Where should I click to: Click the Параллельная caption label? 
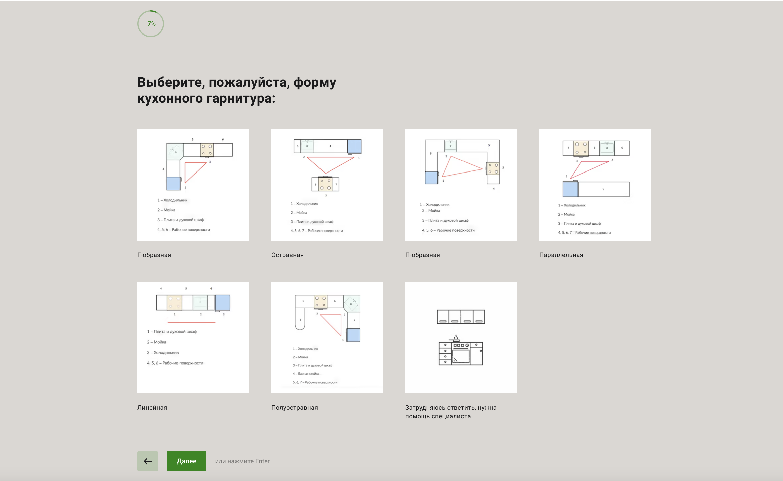[561, 255]
